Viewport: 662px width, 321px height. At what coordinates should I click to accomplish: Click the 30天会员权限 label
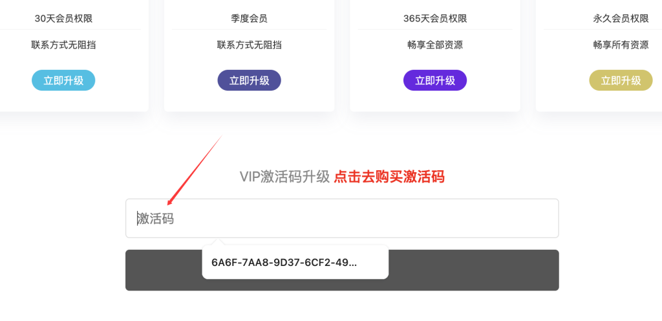point(63,19)
